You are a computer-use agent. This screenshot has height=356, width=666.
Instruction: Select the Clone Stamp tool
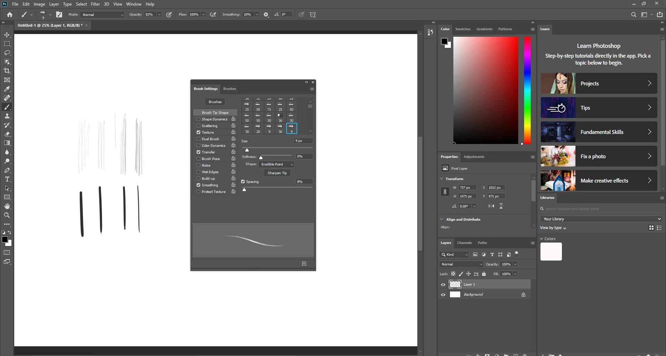click(x=7, y=116)
